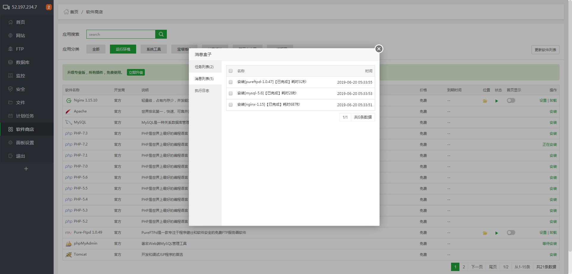Toggle Nginx homepage display switch

click(511, 101)
